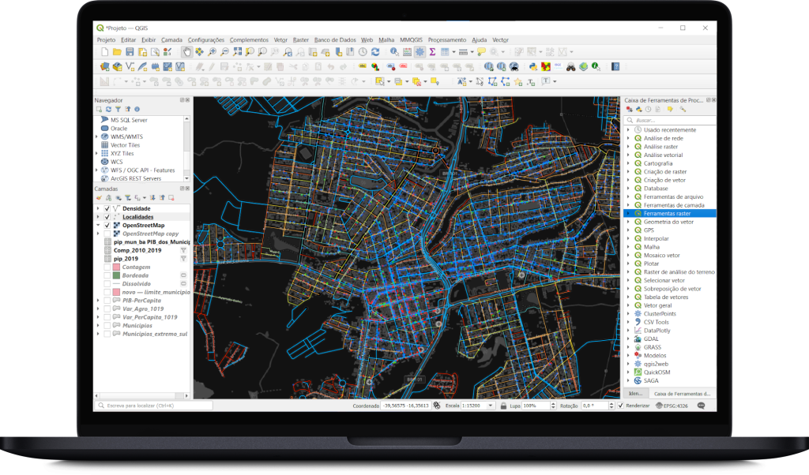Expand the Municipios group

[98, 326]
